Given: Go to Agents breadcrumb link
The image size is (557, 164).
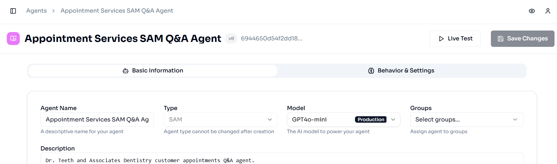Looking at the screenshot, I should [x=36, y=11].
